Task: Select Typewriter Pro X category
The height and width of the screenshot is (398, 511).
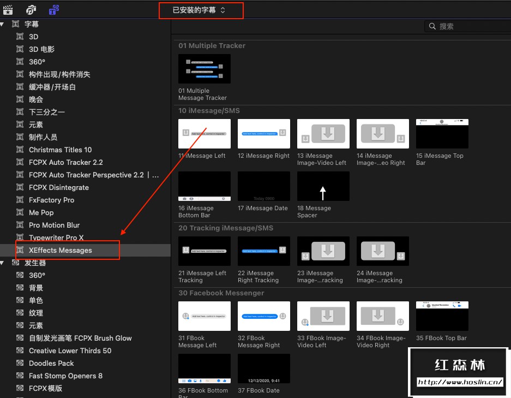Action: 56,237
